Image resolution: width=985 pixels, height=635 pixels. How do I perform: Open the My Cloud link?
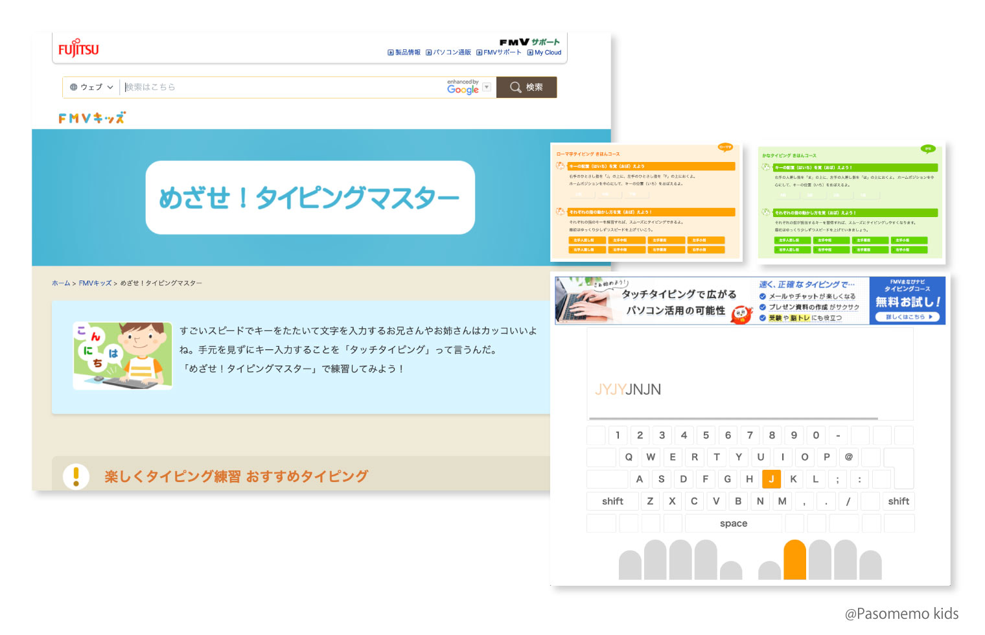pos(544,52)
